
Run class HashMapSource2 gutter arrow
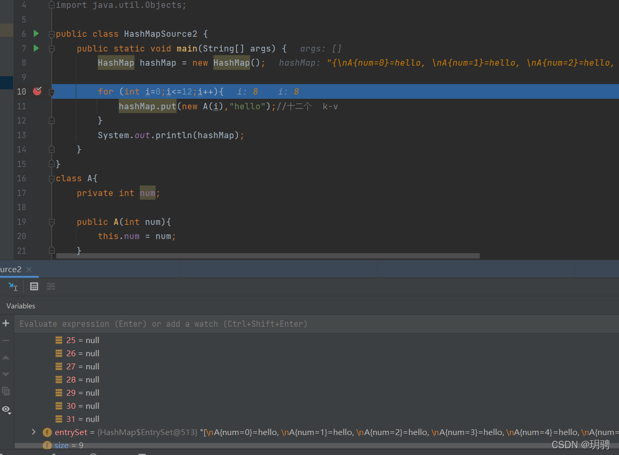tap(36, 34)
